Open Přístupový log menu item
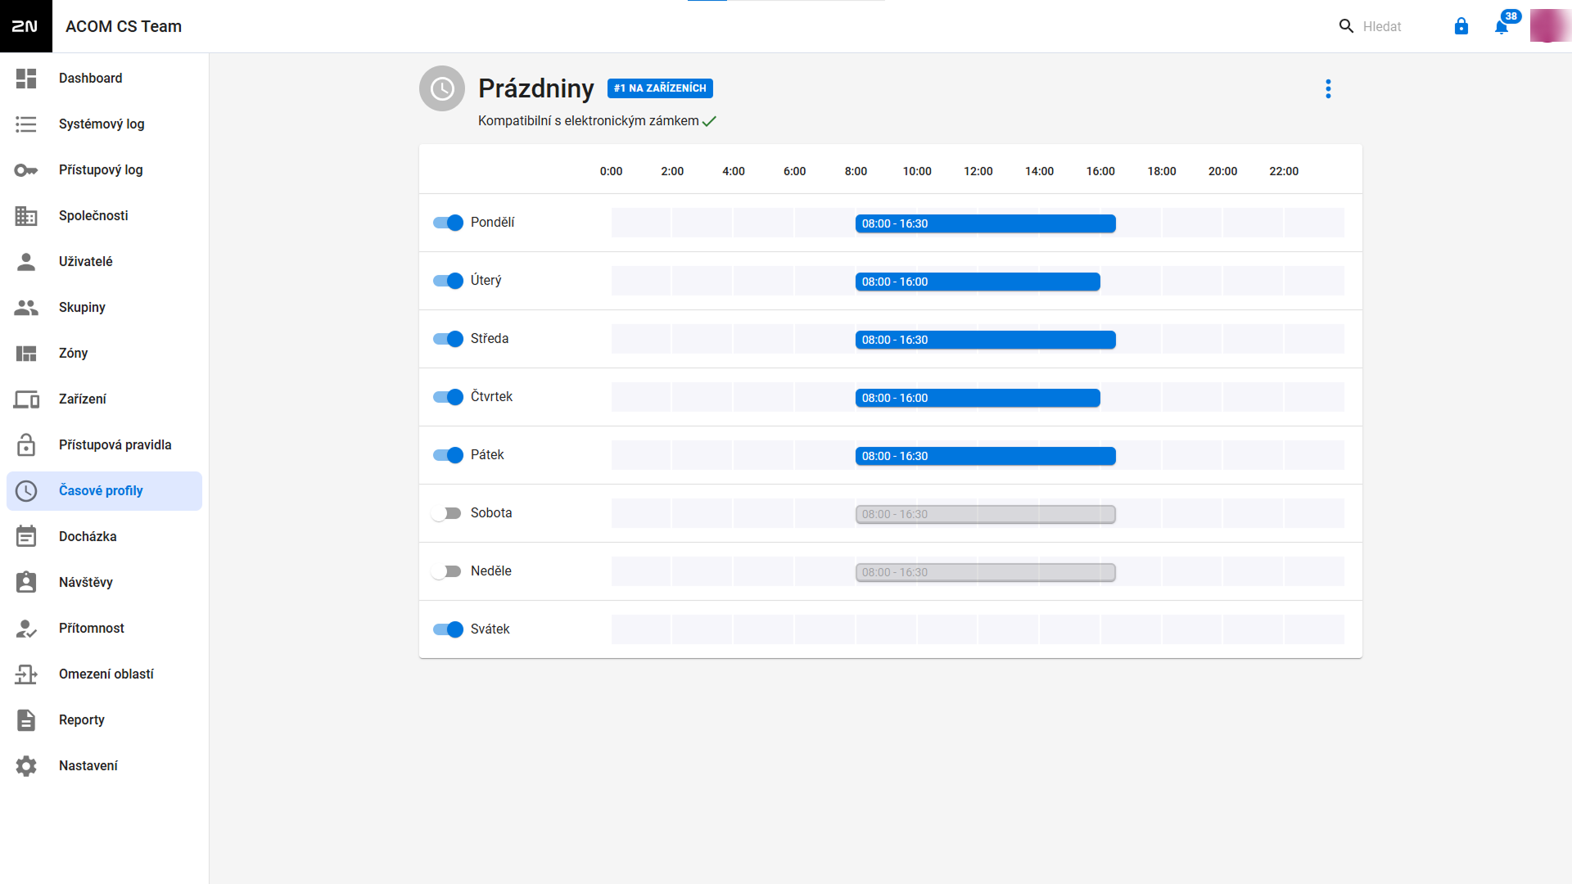Viewport: 1572px width, 884px height. 104,170
